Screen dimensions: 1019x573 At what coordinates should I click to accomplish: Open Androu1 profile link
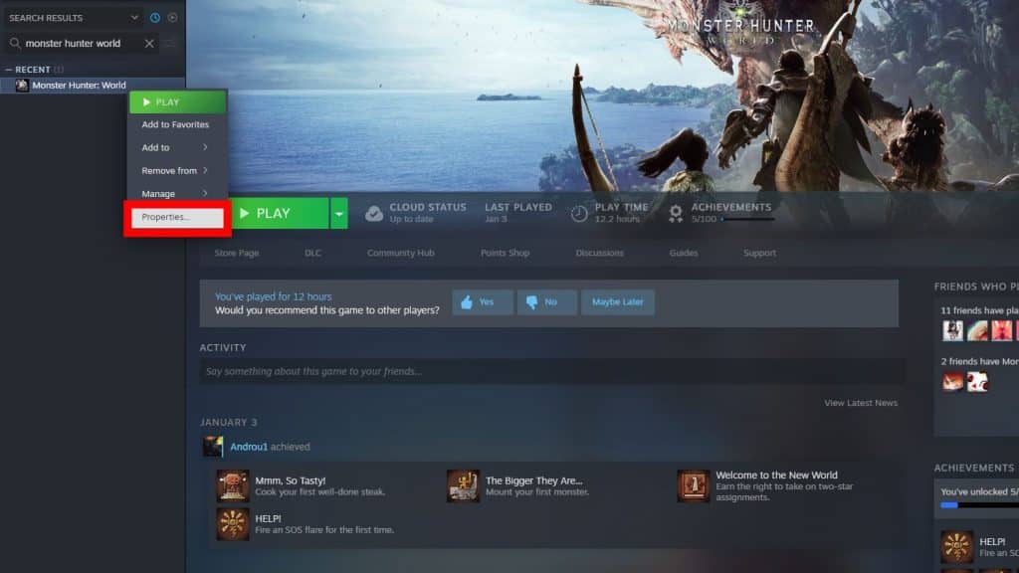[249, 447]
